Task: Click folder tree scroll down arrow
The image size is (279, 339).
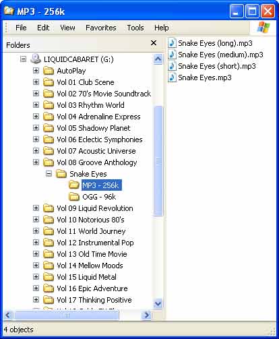Action: [x=158, y=304]
